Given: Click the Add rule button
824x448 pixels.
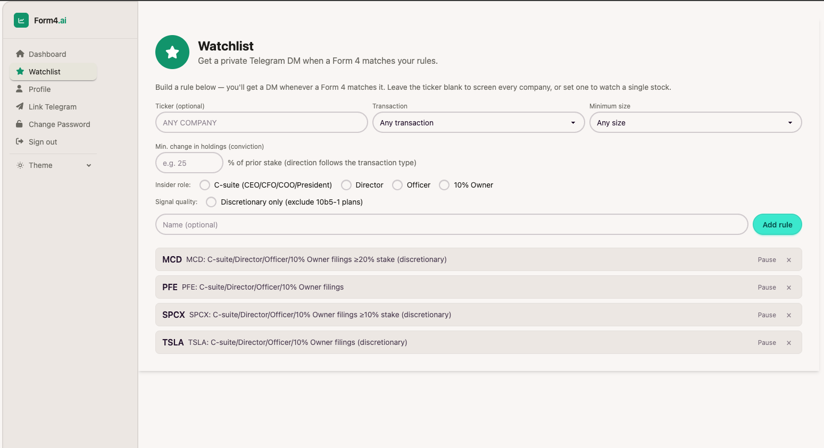Looking at the screenshot, I should [x=777, y=224].
